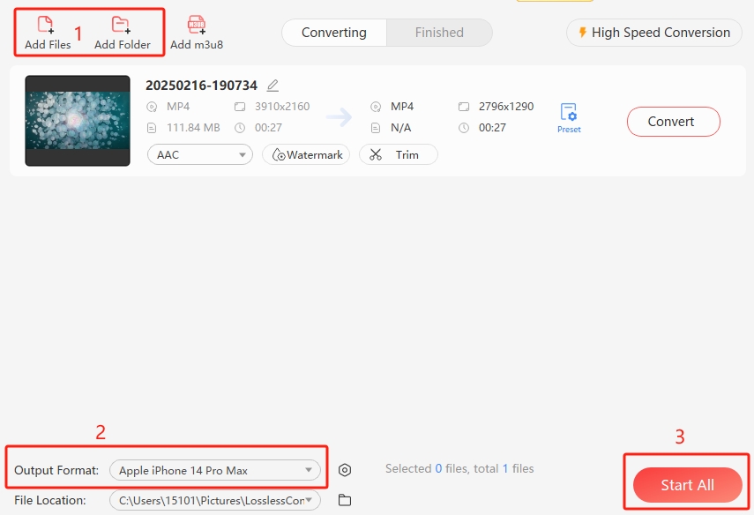Viewport: 754px width, 515px height.
Task: Click the Convert button
Action: coord(673,122)
